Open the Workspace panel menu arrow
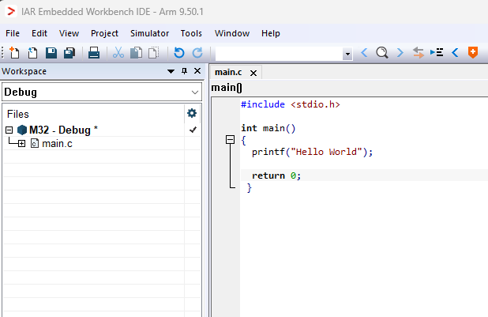The width and height of the screenshot is (488, 317). click(171, 71)
